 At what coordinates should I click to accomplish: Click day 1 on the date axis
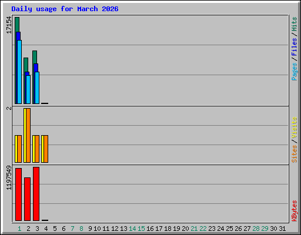(x=19, y=229)
